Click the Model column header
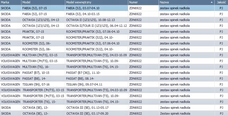This screenshot has width=228, height=116. (x=43, y=3)
